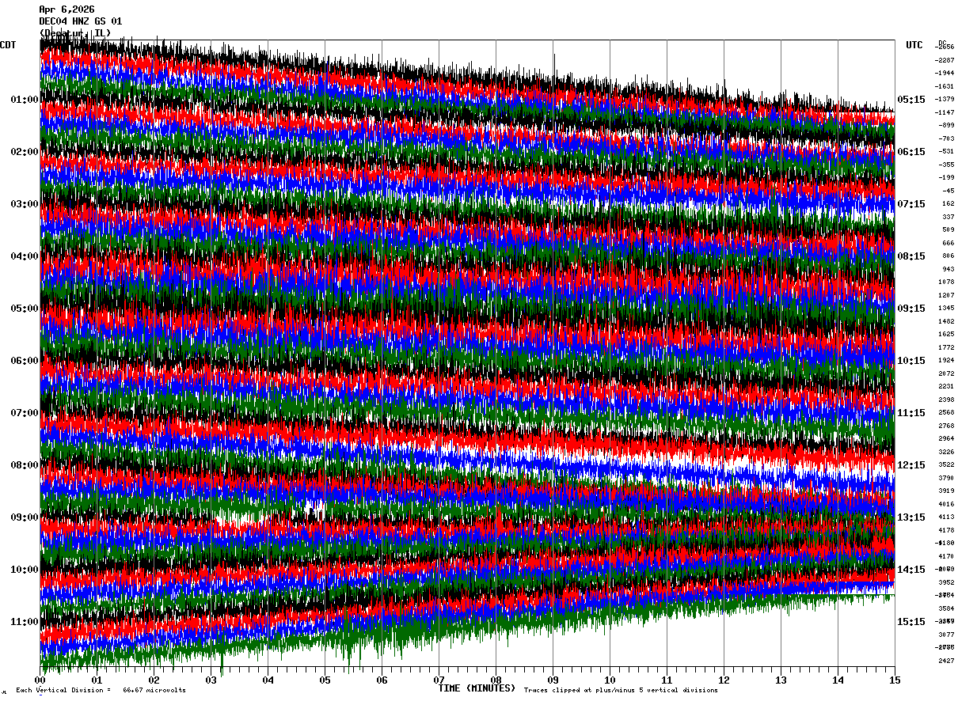Viewport: 958px width, 701px height.
Task: Click the "CDT" time zone label
Action: [x=8, y=45]
